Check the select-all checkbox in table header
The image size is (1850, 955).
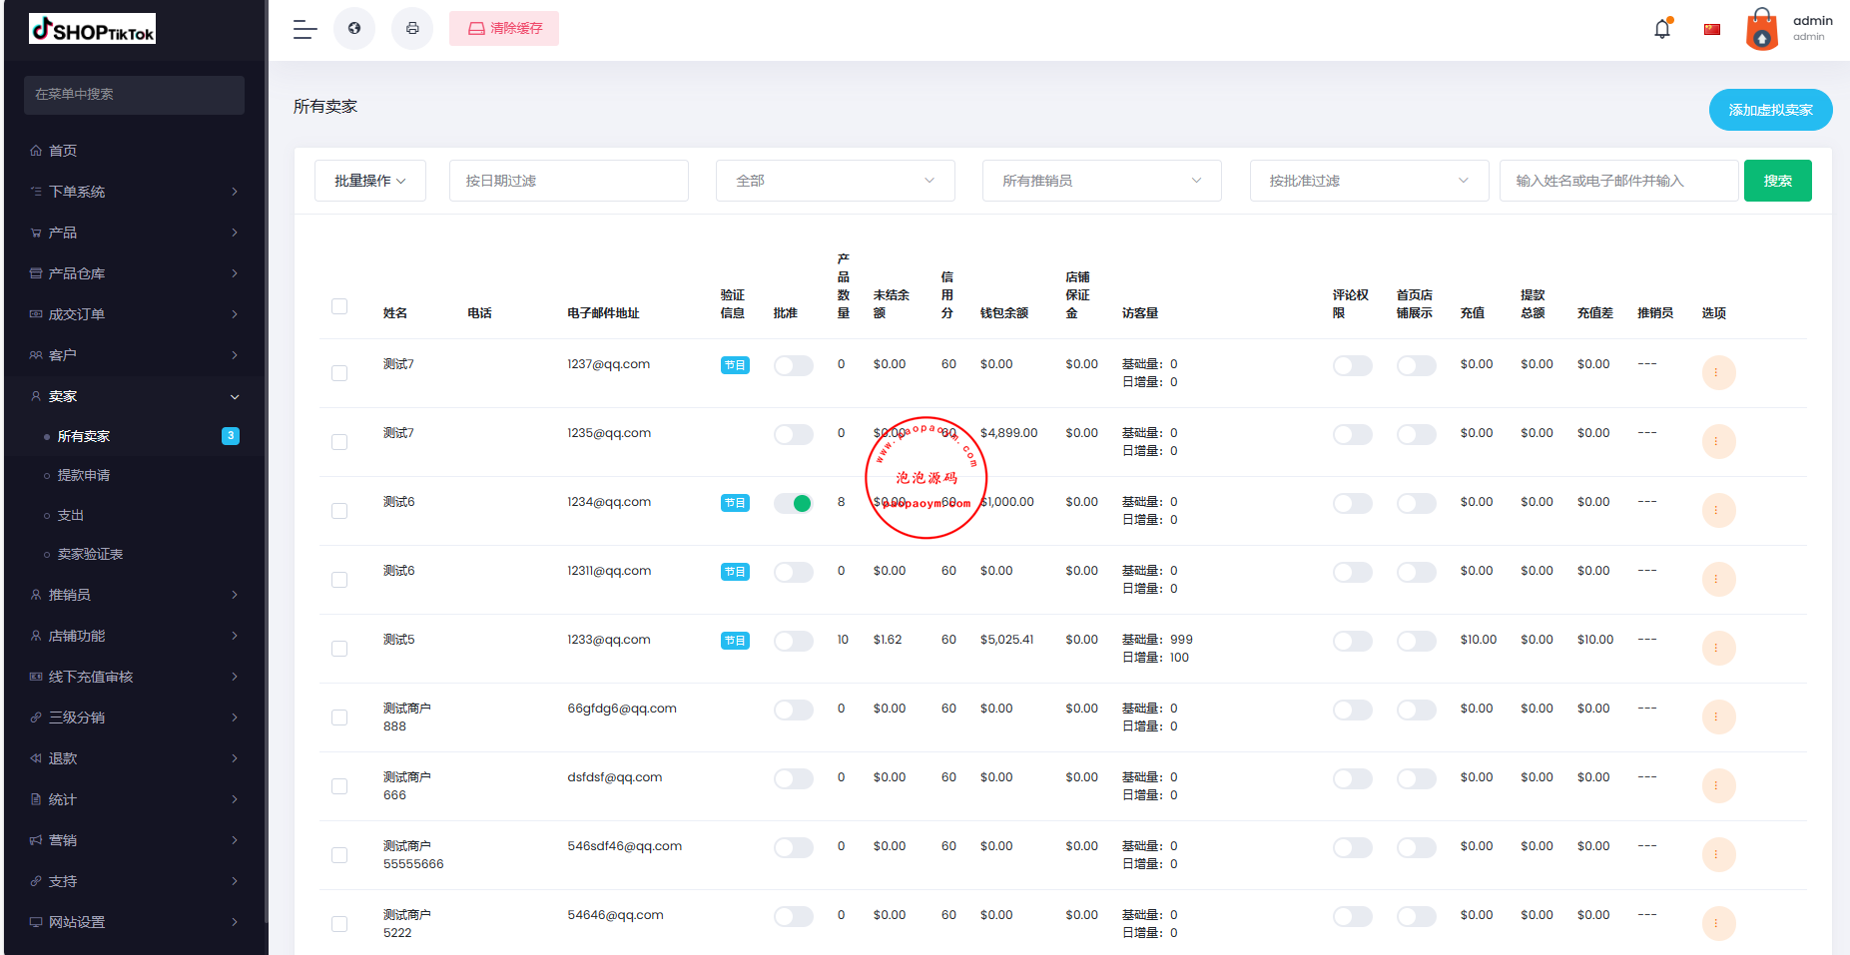[x=339, y=306]
